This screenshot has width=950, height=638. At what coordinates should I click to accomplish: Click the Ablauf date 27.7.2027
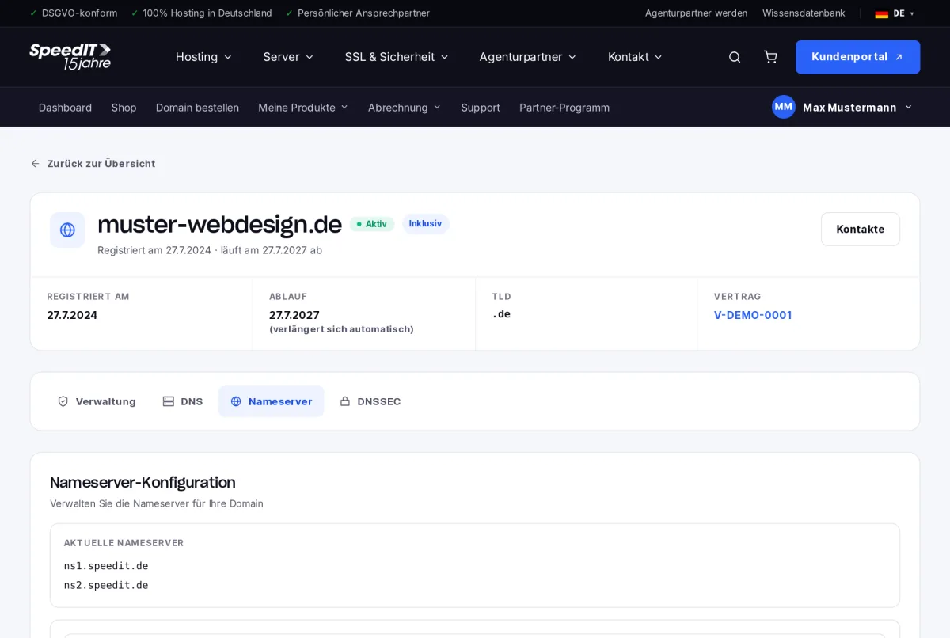pyautogui.click(x=294, y=315)
